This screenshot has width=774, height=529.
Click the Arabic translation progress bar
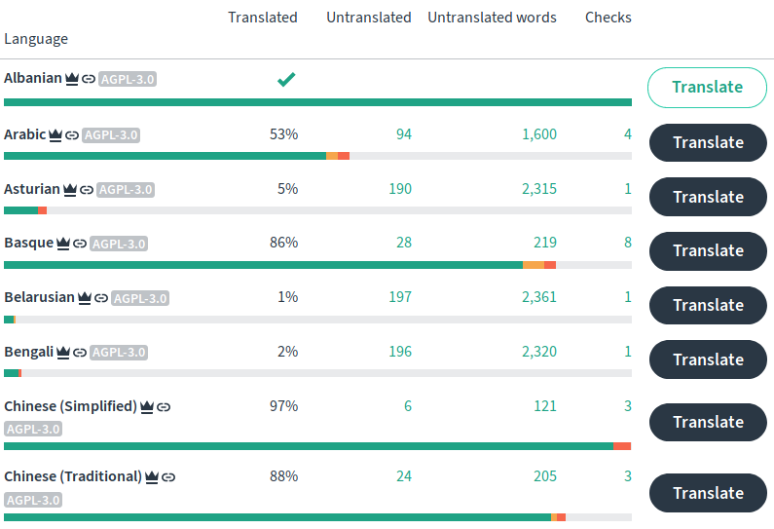click(318, 156)
